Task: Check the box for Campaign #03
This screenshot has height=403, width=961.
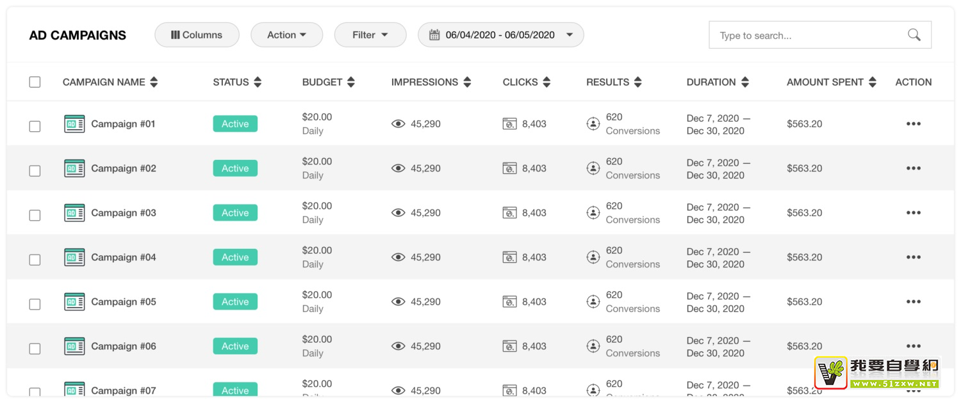Action: point(35,215)
